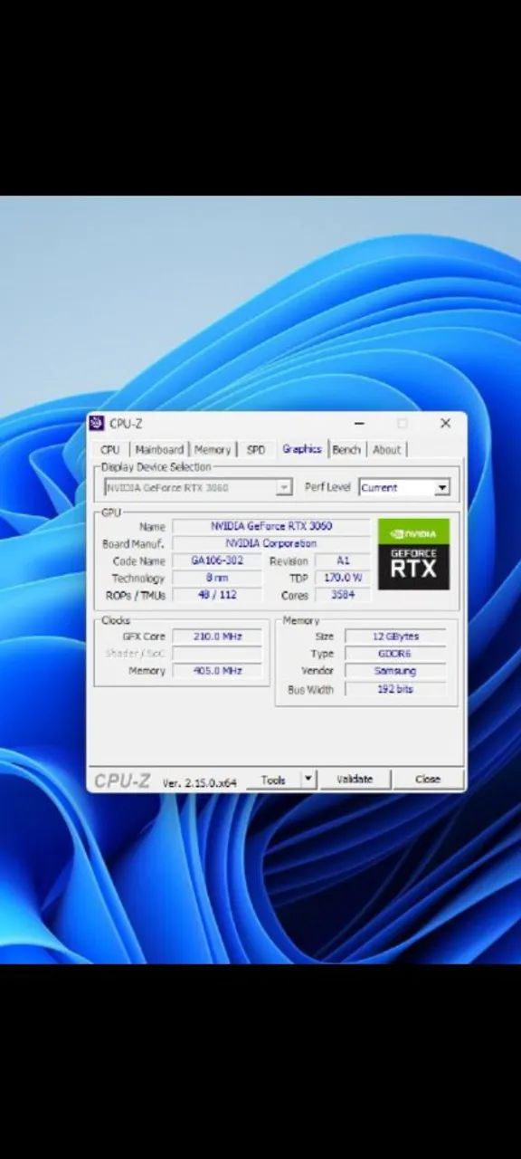521x1159 pixels.
Task: Click the Memory Size 12 GBytes value
Action: point(395,637)
